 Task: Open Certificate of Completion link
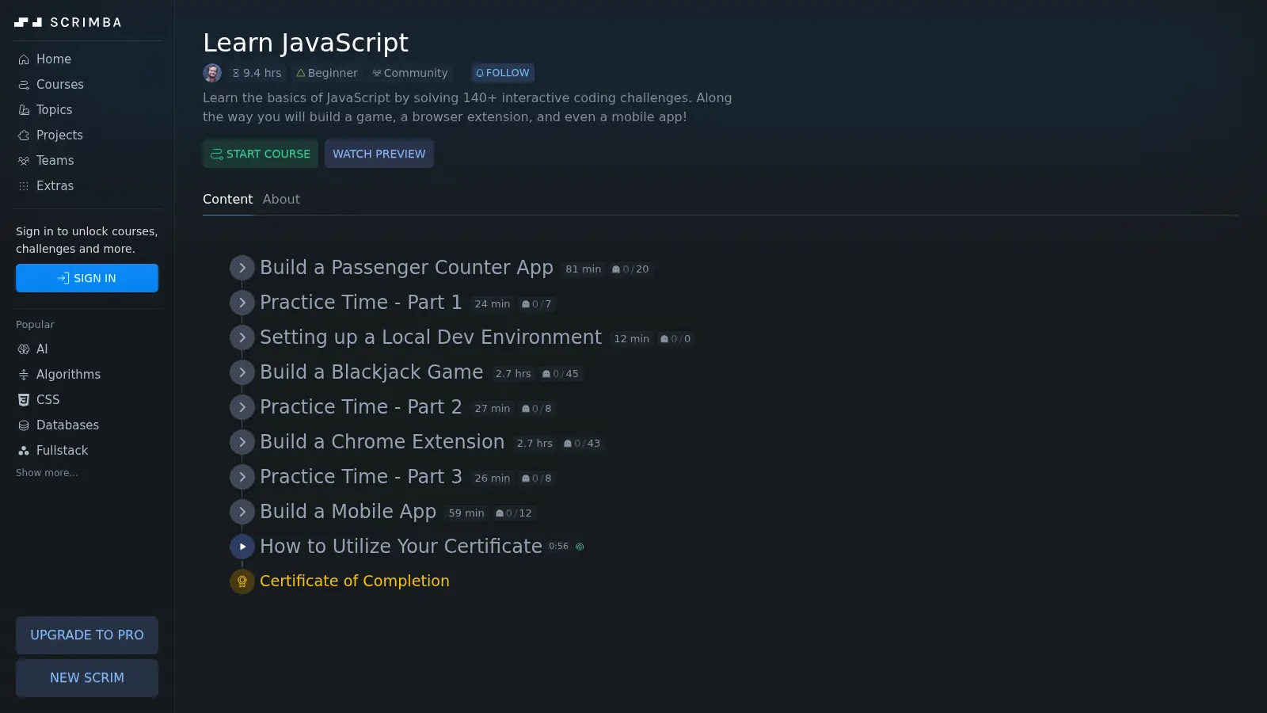click(355, 581)
